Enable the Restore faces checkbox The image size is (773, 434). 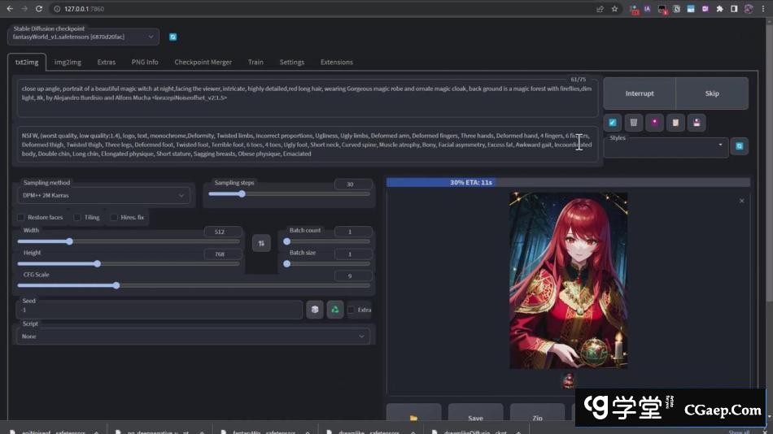pos(21,218)
